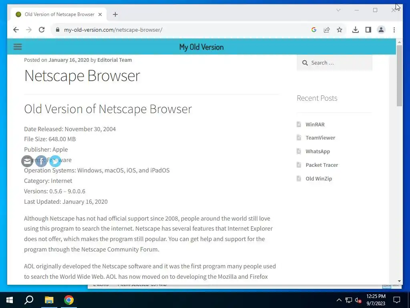Viewport: 410px width, 308px height.
Task: Bookmark this page with the star icon
Action: pos(340,30)
